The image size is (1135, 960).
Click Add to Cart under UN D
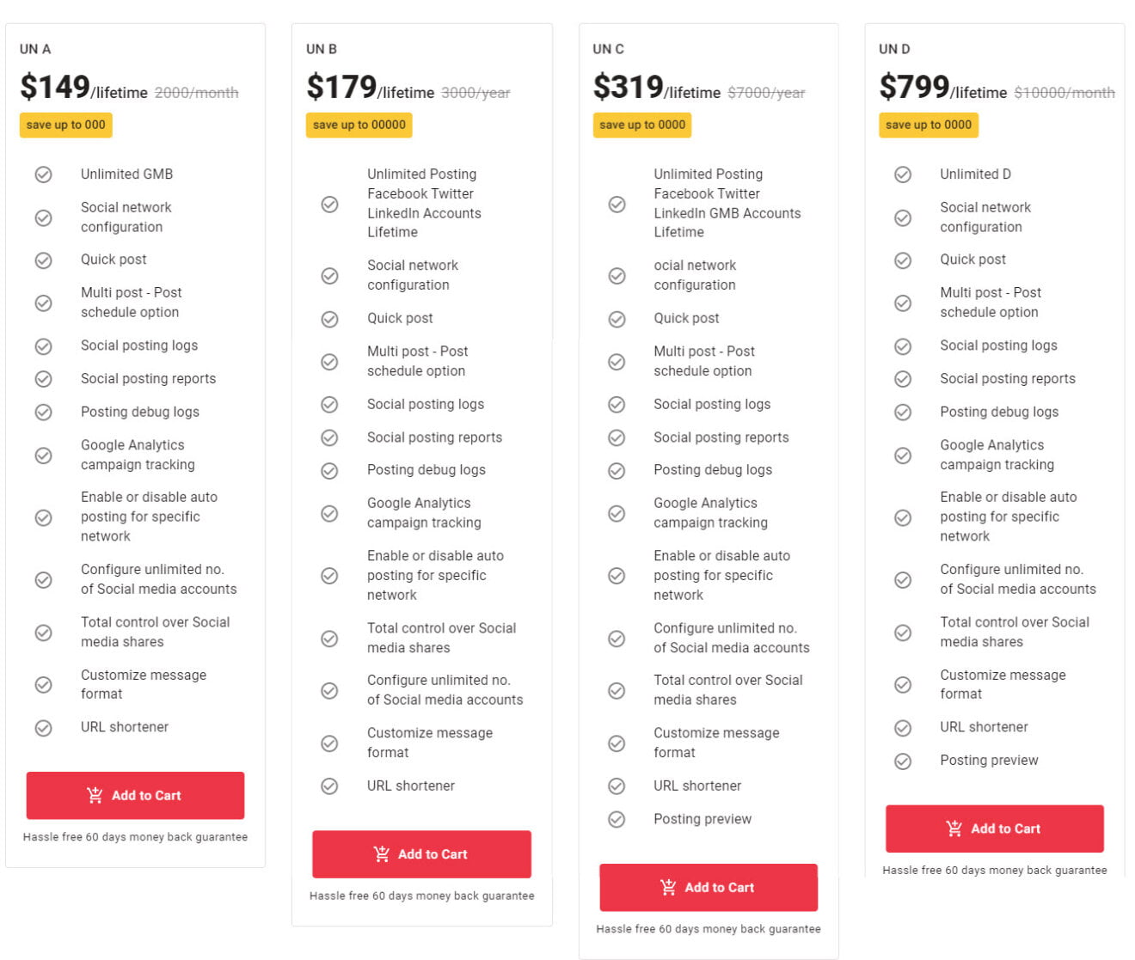[994, 829]
